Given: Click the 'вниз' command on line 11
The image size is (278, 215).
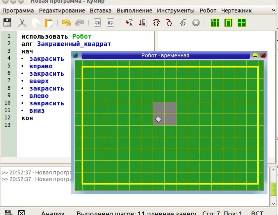Looking at the screenshot, I should pyautogui.click(x=37, y=111).
